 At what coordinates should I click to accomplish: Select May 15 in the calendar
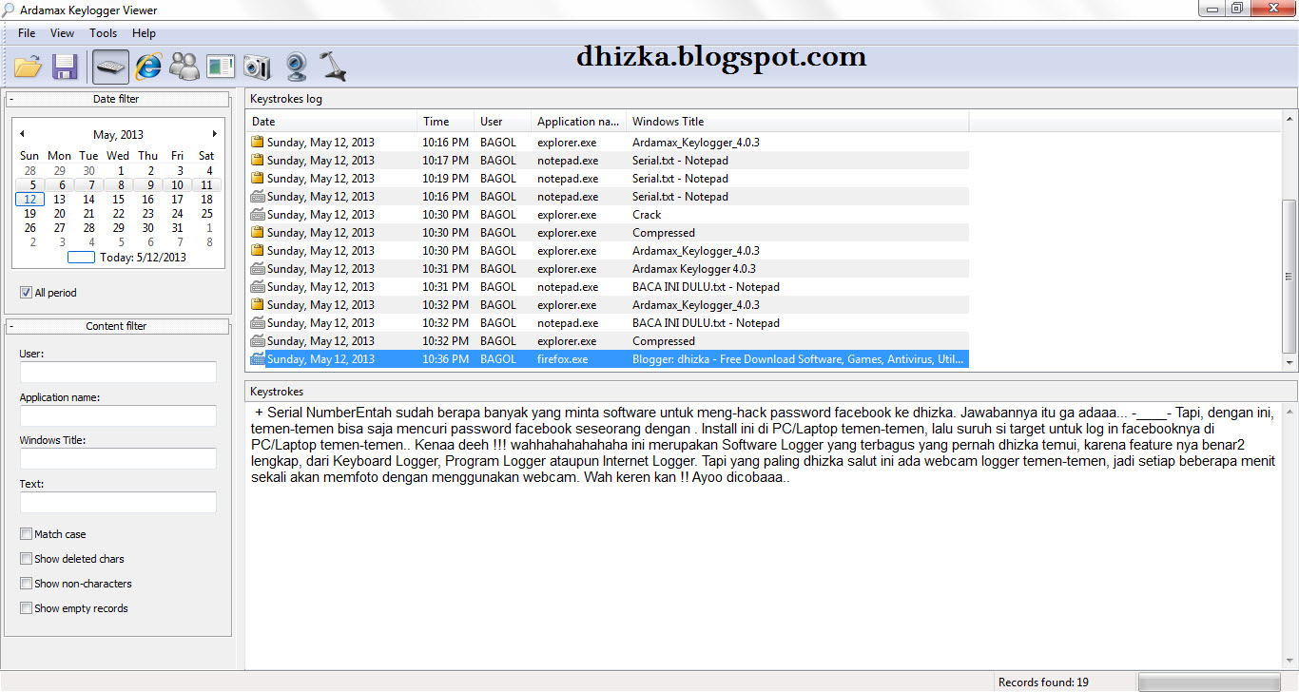pyautogui.click(x=118, y=200)
